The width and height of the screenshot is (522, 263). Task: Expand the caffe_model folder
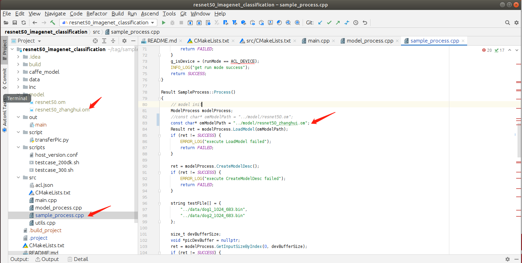18,72
